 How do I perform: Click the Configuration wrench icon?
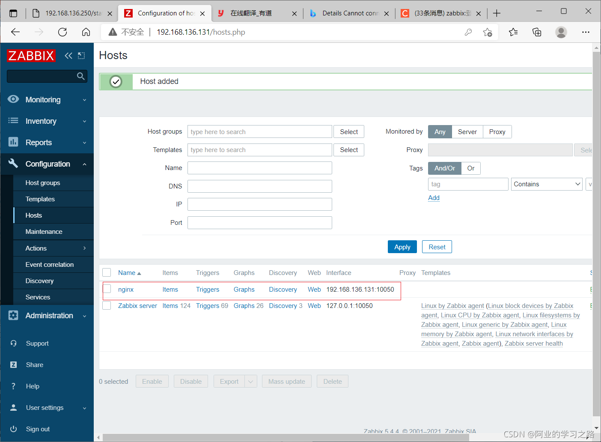[x=13, y=164]
